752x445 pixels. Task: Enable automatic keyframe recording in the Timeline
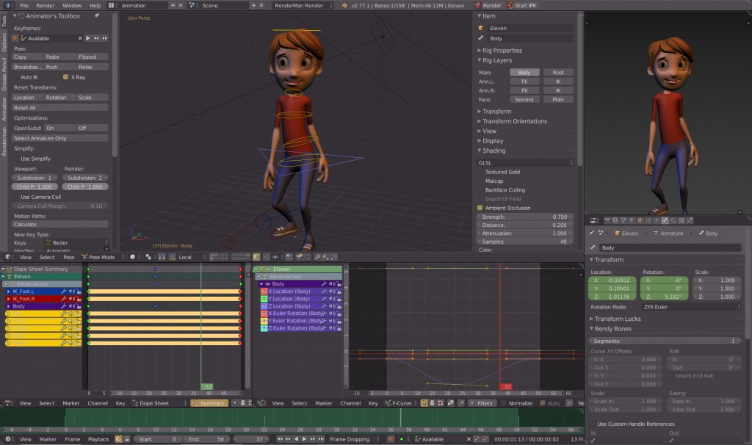click(x=118, y=439)
